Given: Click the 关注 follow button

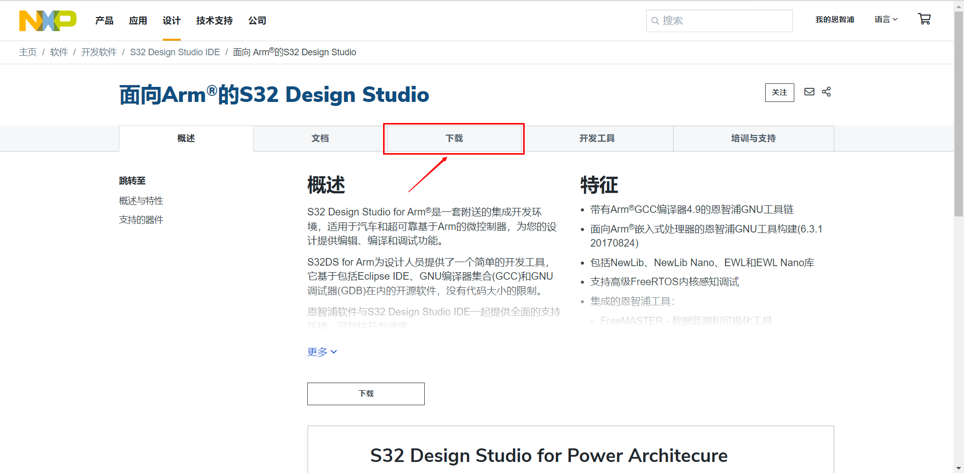Looking at the screenshot, I should point(779,92).
